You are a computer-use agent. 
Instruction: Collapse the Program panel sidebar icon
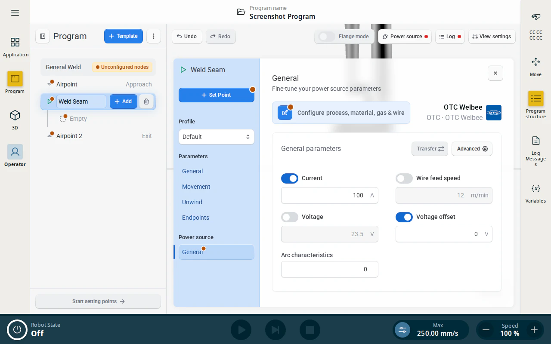pyautogui.click(x=43, y=36)
